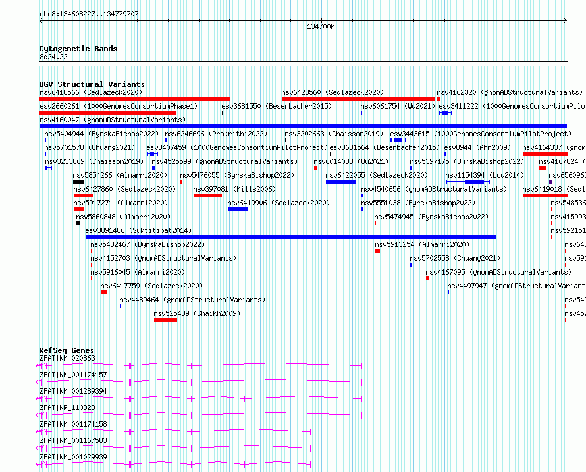Image resolution: width=586 pixels, height=472 pixels.
Task: Click nsv397081 (Mills2006) label
Action: click(234, 189)
